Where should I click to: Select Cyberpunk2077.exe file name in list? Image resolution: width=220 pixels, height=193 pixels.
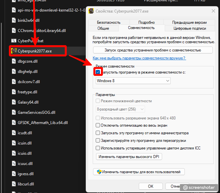pos(35,51)
